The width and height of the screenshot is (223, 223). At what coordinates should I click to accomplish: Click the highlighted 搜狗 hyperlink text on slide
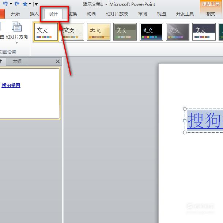[x=205, y=120]
